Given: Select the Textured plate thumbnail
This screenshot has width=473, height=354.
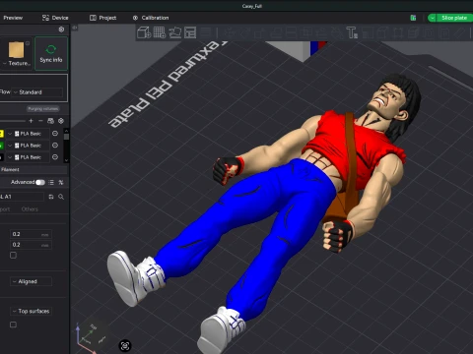Looking at the screenshot, I should pos(16,50).
